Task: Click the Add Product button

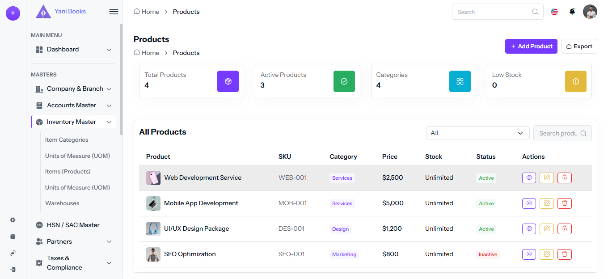Action: point(531,46)
